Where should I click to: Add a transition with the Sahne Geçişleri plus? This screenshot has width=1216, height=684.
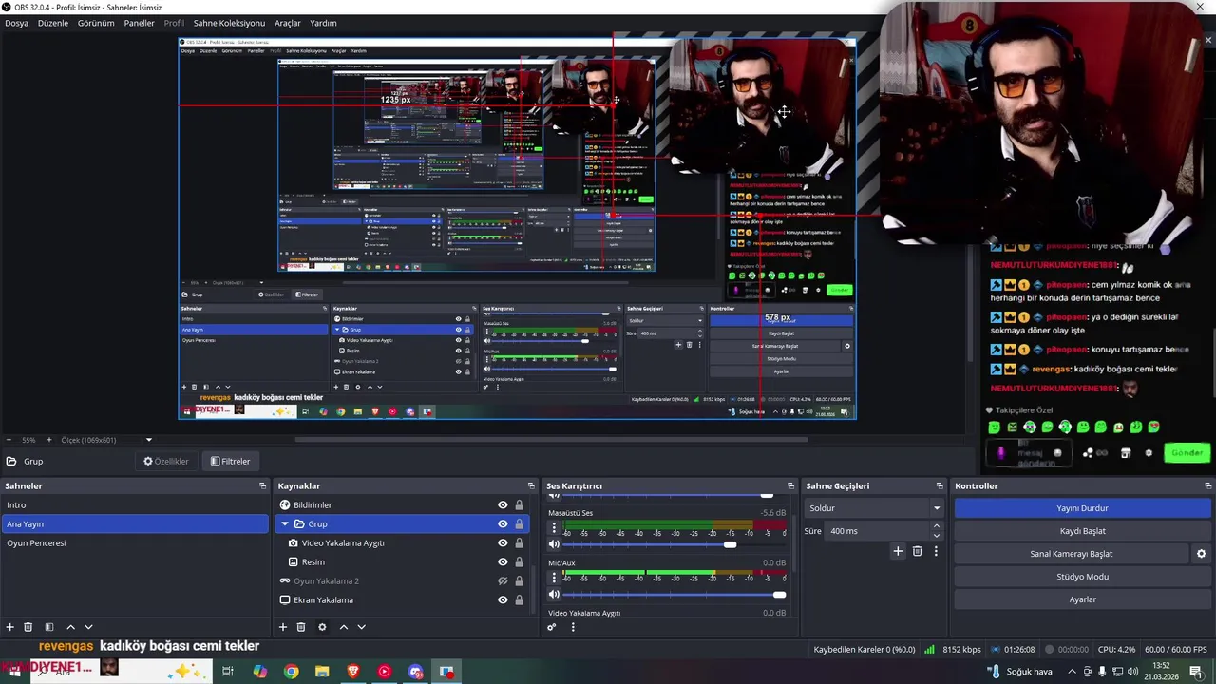(898, 551)
